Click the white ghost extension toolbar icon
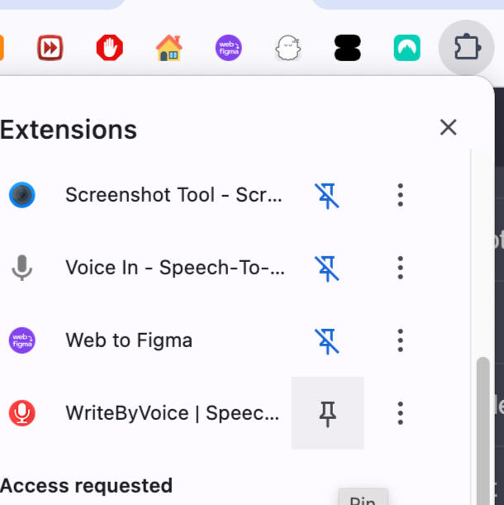The image size is (504, 505). click(288, 49)
